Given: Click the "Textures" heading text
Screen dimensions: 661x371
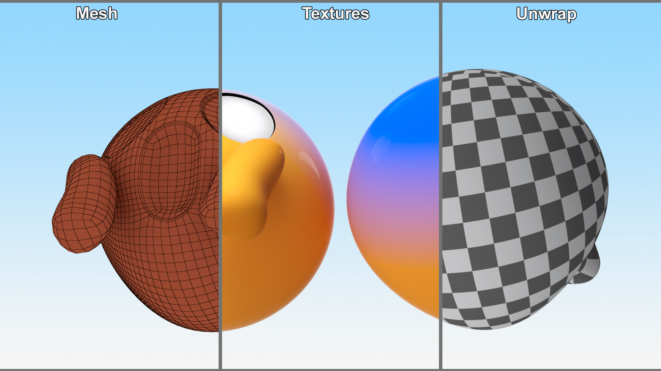Looking at the screenshot, I should click(x=336, y=13).
